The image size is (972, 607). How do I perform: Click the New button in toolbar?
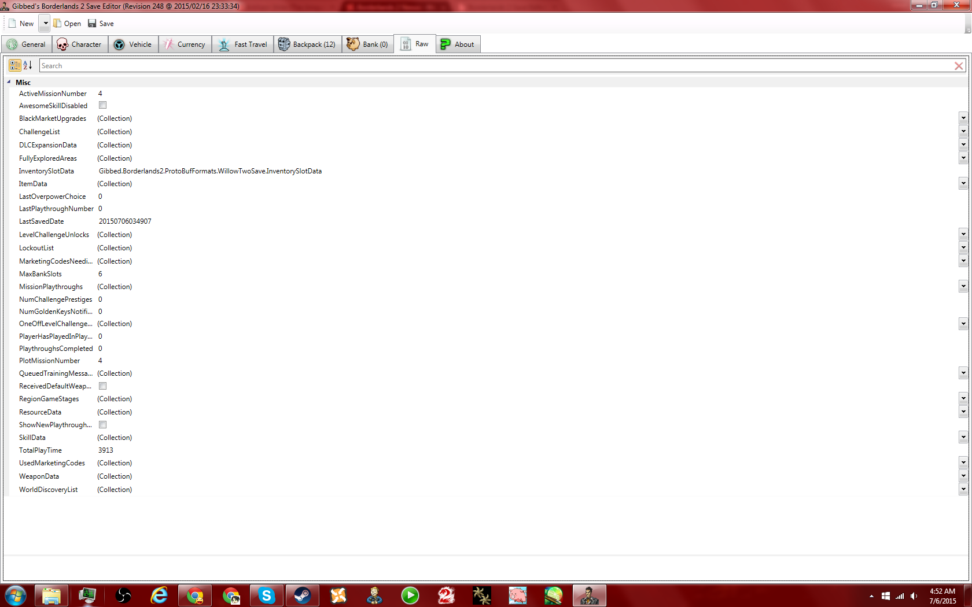point(21,24)
